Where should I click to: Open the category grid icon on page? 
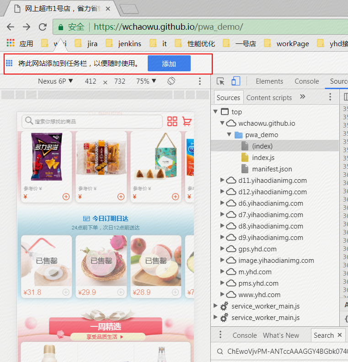point(172,121)
